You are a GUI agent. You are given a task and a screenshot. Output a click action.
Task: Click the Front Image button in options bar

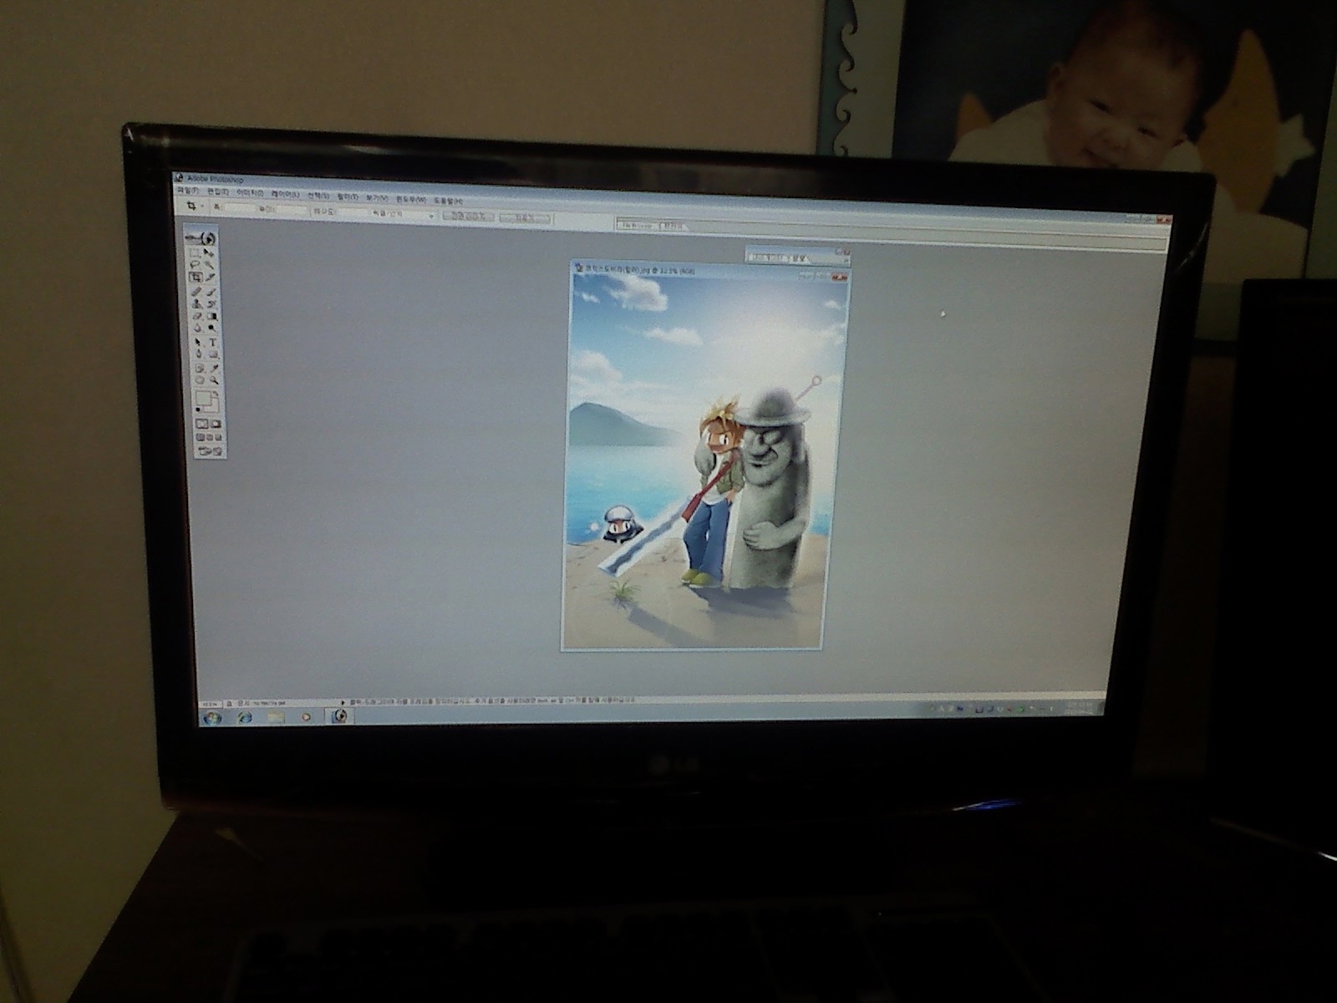(x=467, y=216)
